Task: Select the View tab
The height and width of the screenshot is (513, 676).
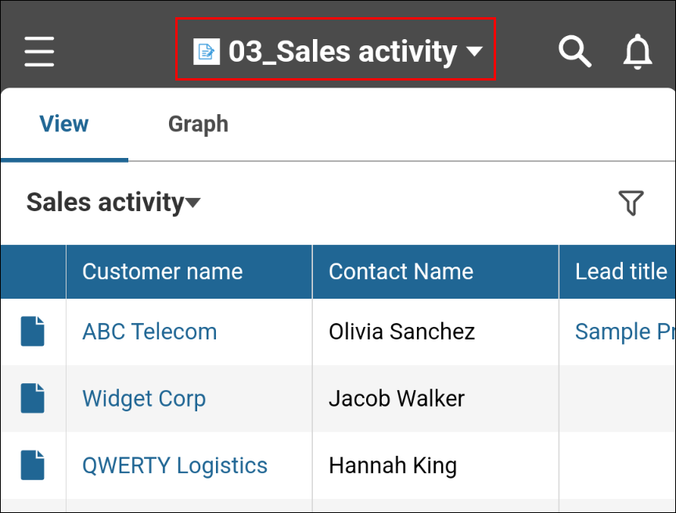Action: point(63,124)
